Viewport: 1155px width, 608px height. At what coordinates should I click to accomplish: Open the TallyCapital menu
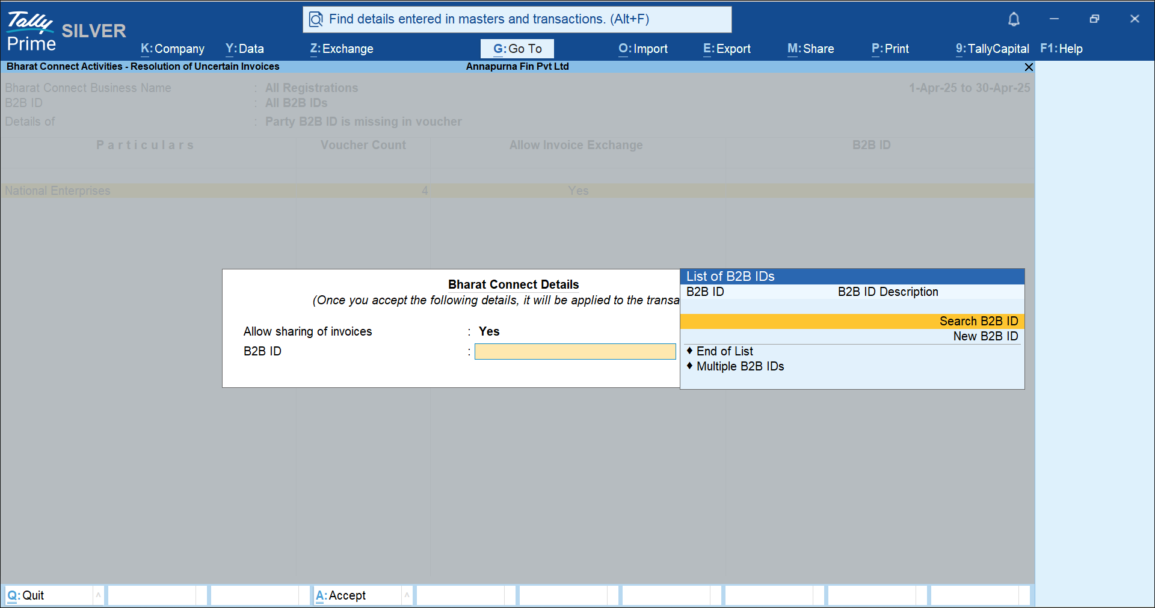pyautogui.click(x=992, y=49)
